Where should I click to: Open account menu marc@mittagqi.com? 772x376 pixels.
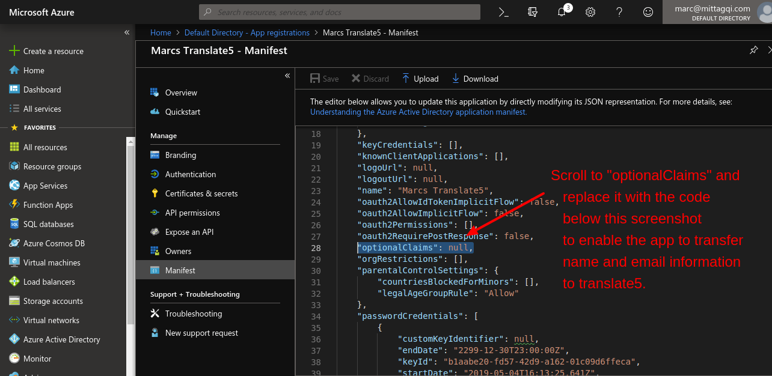(717, 12)
